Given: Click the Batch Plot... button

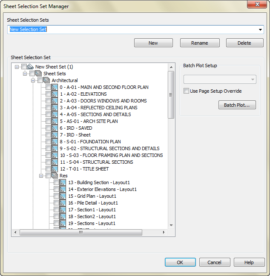Looking at the screenshot, I should [x=237, y=105].
